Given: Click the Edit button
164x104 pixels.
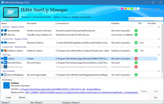Looking at the screenshot, I should pyautogui.click(x=156, y=91).
